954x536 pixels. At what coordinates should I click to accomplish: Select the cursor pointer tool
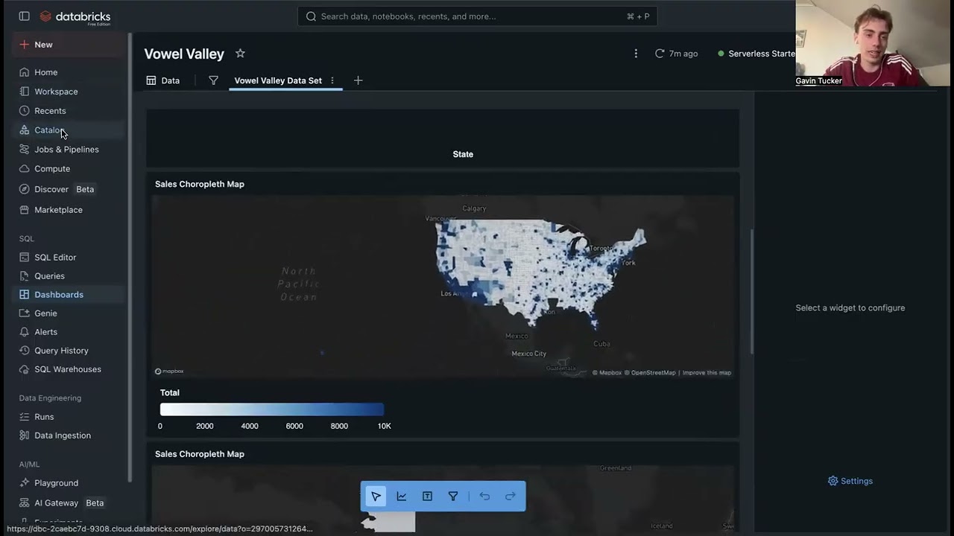point(376,497)
